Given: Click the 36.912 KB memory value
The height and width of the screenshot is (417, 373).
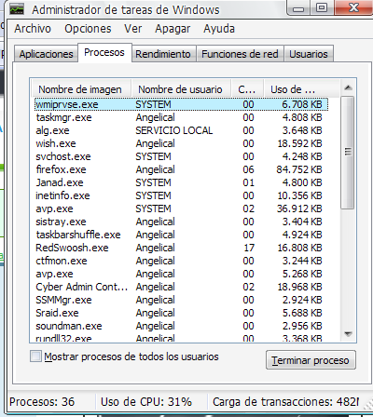Looking at the screenshot, I should (299, 208).
